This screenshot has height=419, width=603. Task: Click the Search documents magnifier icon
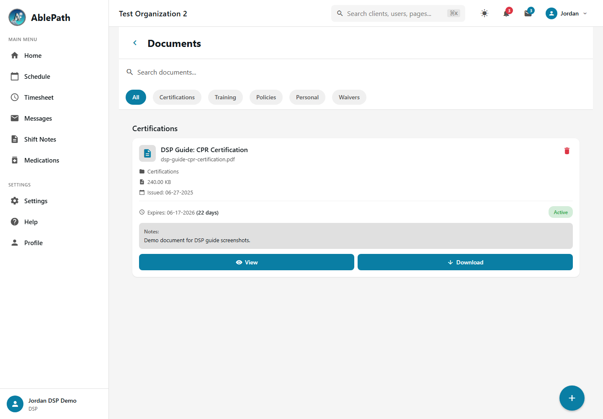[x=130, y=72]
